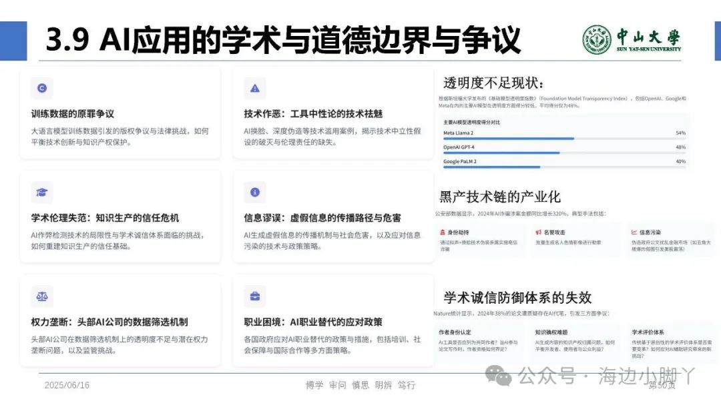Screen dimensions: 721x405
Task: Click the Google PaLM 2 progress bar
Action: tap(564, 167)
